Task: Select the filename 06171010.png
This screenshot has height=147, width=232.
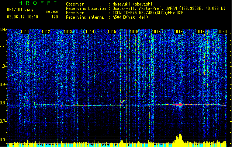Action: [20, 10]
